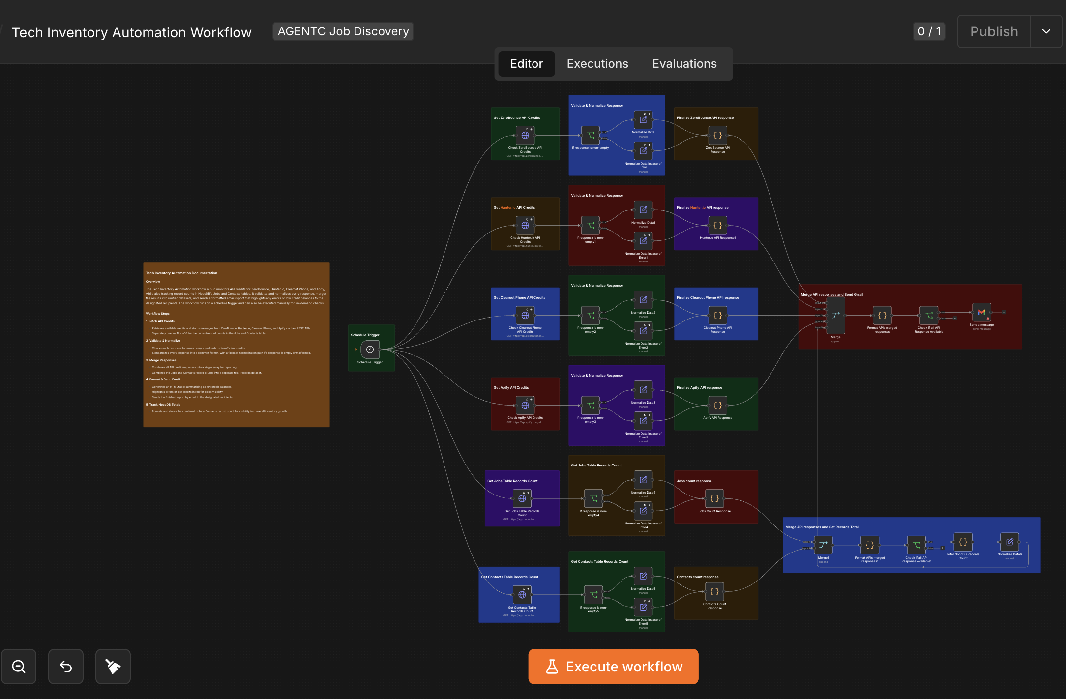
Task: Select the Normalize Data6 node
Action: 1009,542
